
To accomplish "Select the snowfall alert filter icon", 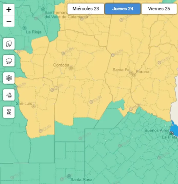I will pyautogui.click(x=9, y=78).
